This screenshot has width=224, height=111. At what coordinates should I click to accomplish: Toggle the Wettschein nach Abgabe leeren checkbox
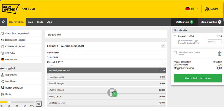click(175, 53)
